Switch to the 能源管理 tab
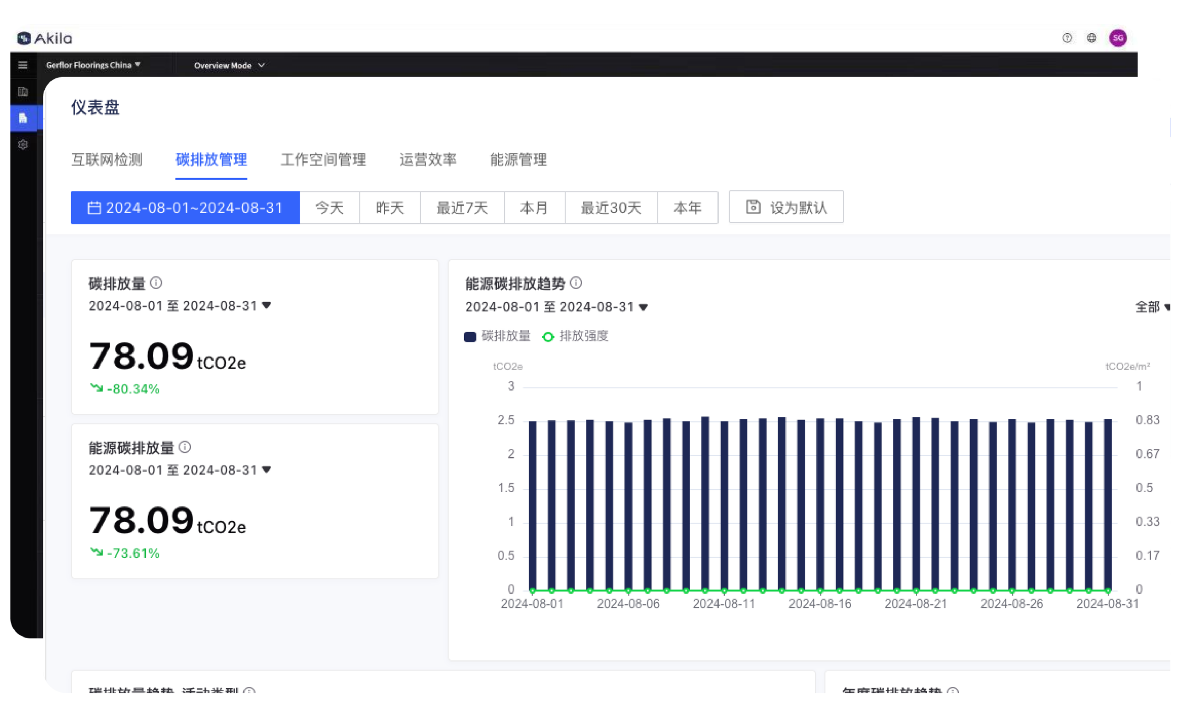1181x715 pixels. 518,160
